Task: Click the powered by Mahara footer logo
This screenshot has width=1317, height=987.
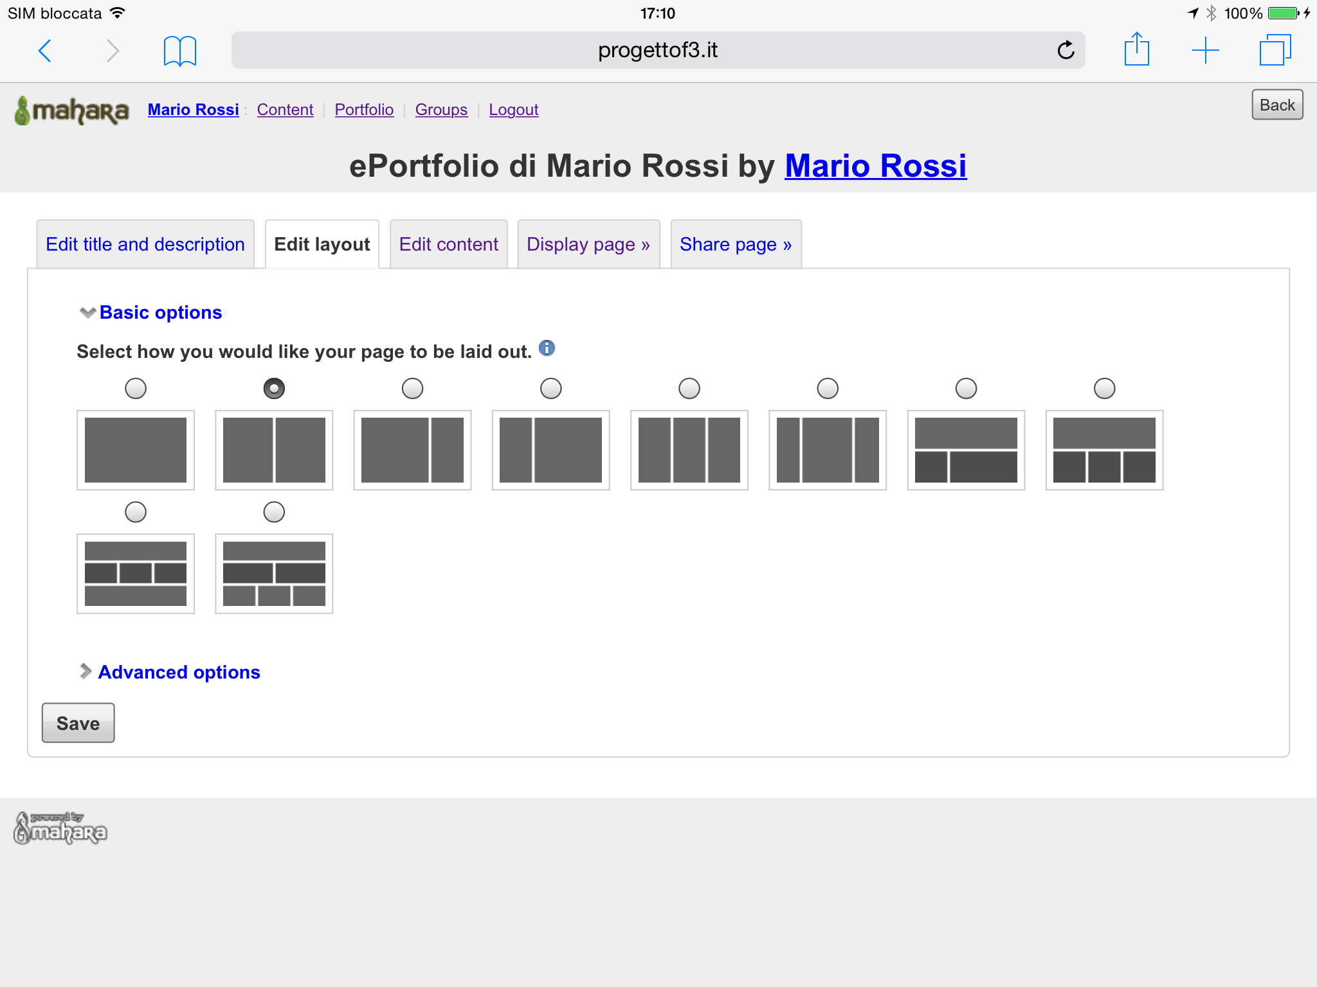Action: [60, 828]
